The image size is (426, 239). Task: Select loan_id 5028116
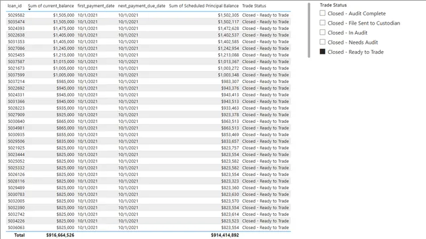pyautogui.click(x=16, y=181)
